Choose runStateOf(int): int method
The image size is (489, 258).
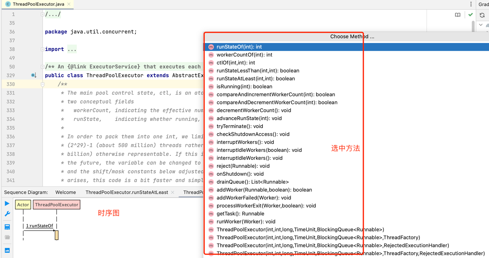346,47
